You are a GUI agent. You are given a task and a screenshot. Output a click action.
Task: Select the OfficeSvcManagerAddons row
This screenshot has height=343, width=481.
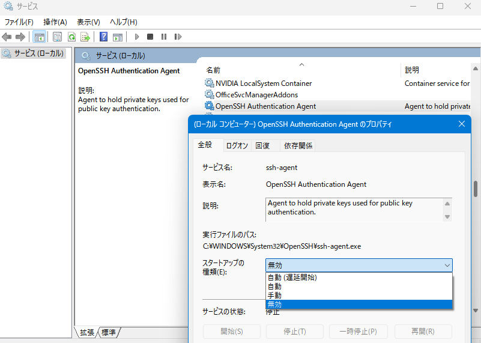(x=337, y=94)
